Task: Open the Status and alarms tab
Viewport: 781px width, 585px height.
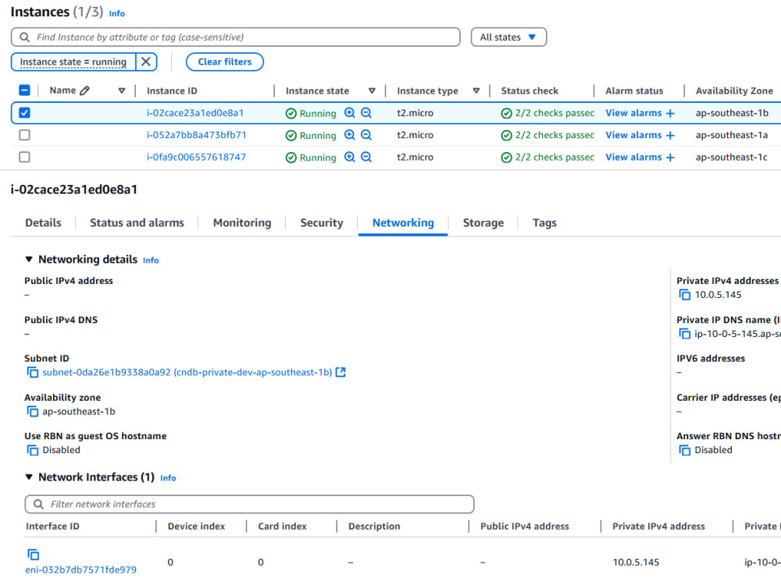Action: pyautogui.click(x=137, y=223)
